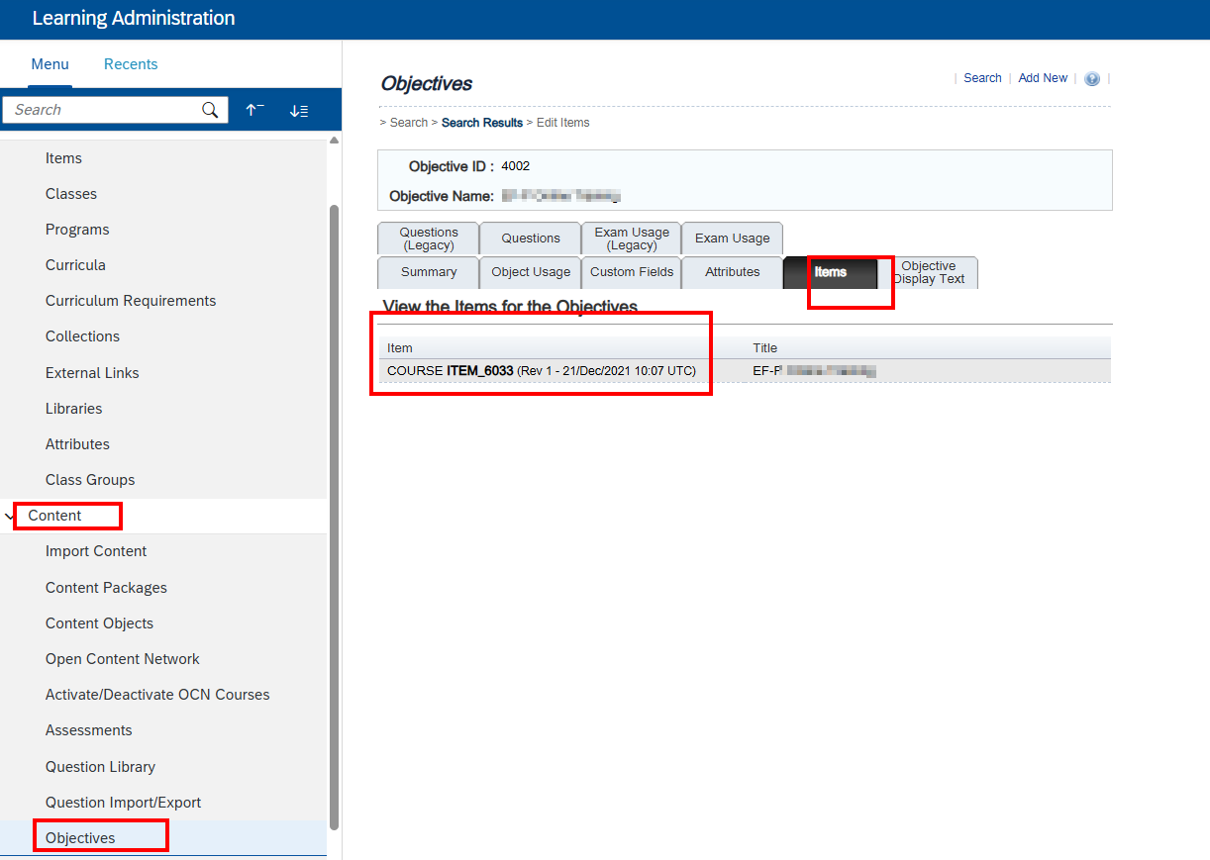Click the collapse all menu icon
1210x860 pixels.
click(x=254, y=110)
